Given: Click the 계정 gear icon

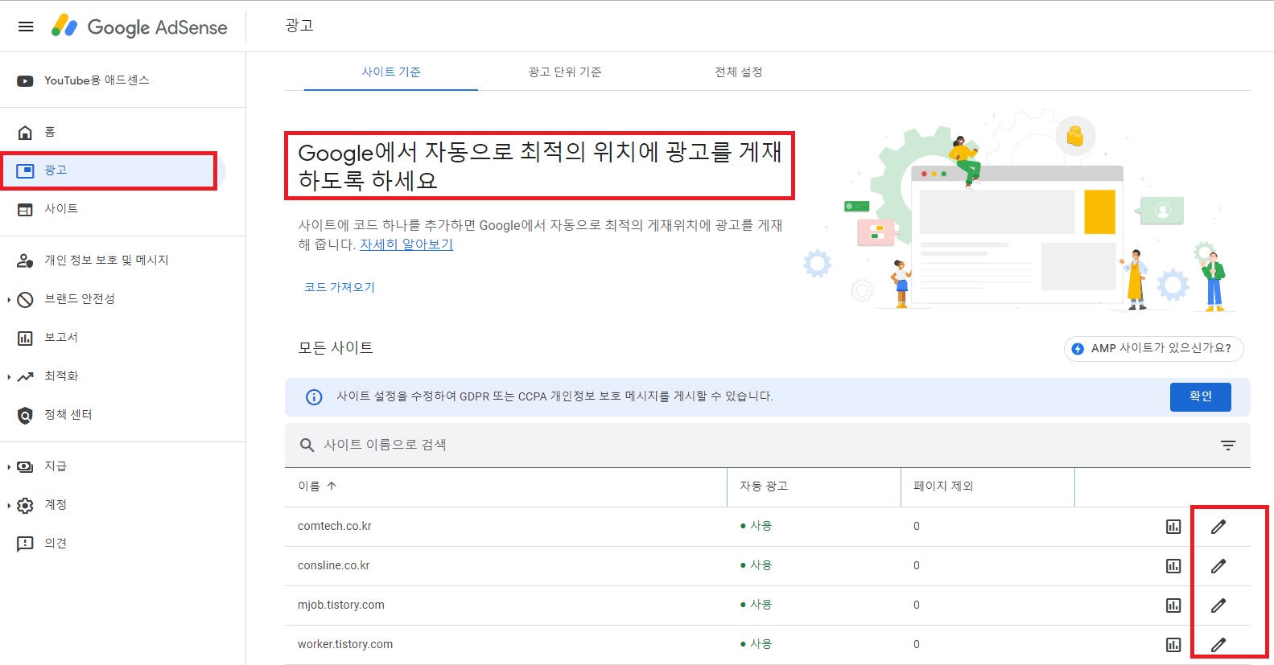Looking at the screenshot, I should (x=25, y=505).
